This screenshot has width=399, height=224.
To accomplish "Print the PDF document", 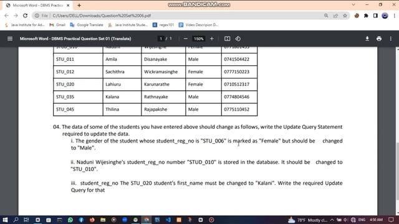I will 379,39.
